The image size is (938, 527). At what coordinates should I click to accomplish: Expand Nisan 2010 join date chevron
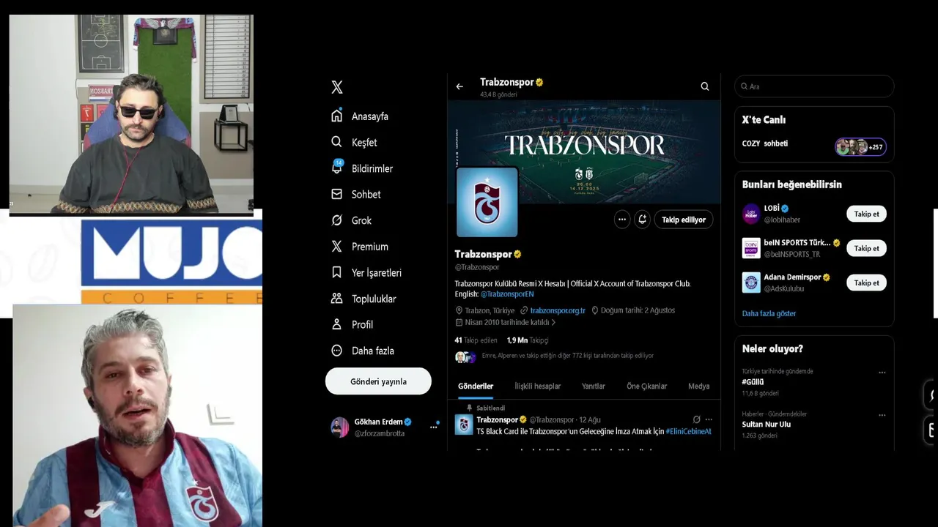click(553, 322)
